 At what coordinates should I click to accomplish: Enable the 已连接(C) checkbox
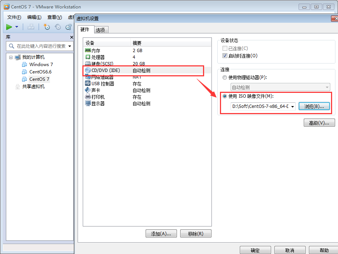tap(225, 48)
